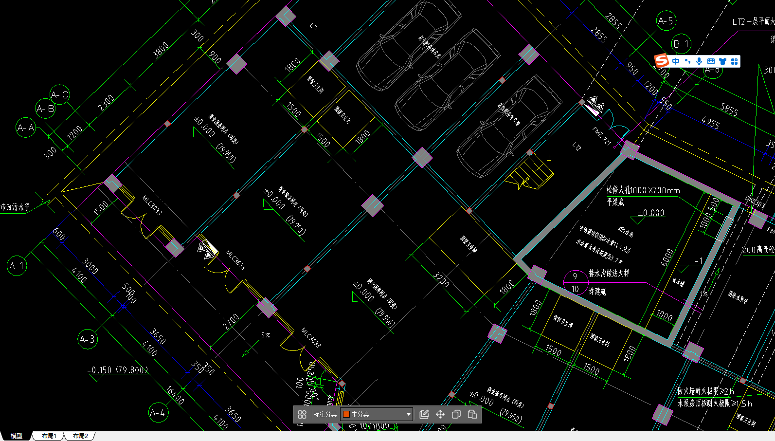Click the 详建施 text
Viewport: 775px width, 441px height.
coord(597,291)
